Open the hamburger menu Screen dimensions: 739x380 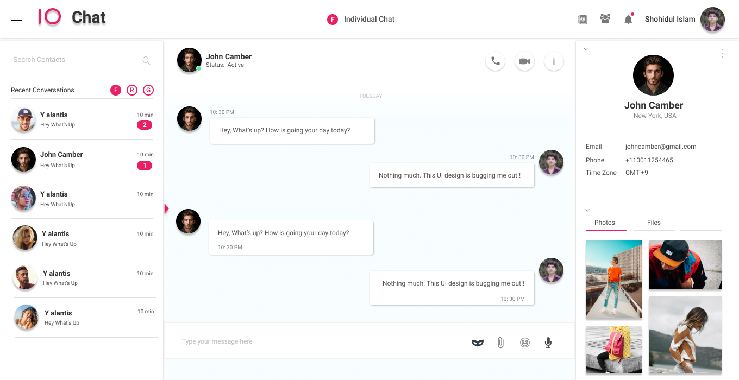(x=17, y=17)
